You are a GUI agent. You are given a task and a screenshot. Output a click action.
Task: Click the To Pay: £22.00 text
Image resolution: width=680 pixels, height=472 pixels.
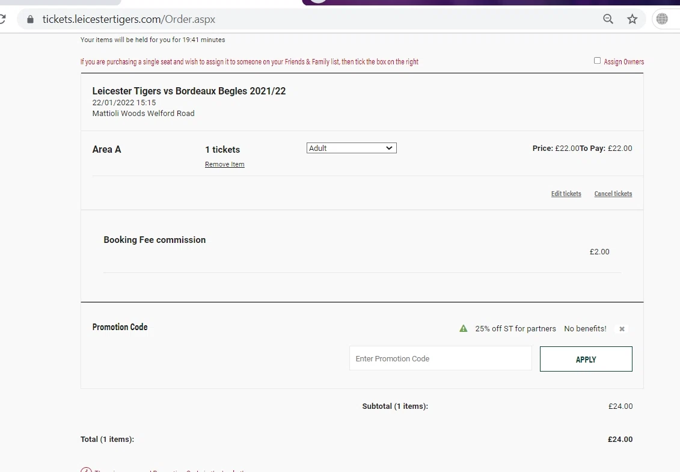point(606,148)
